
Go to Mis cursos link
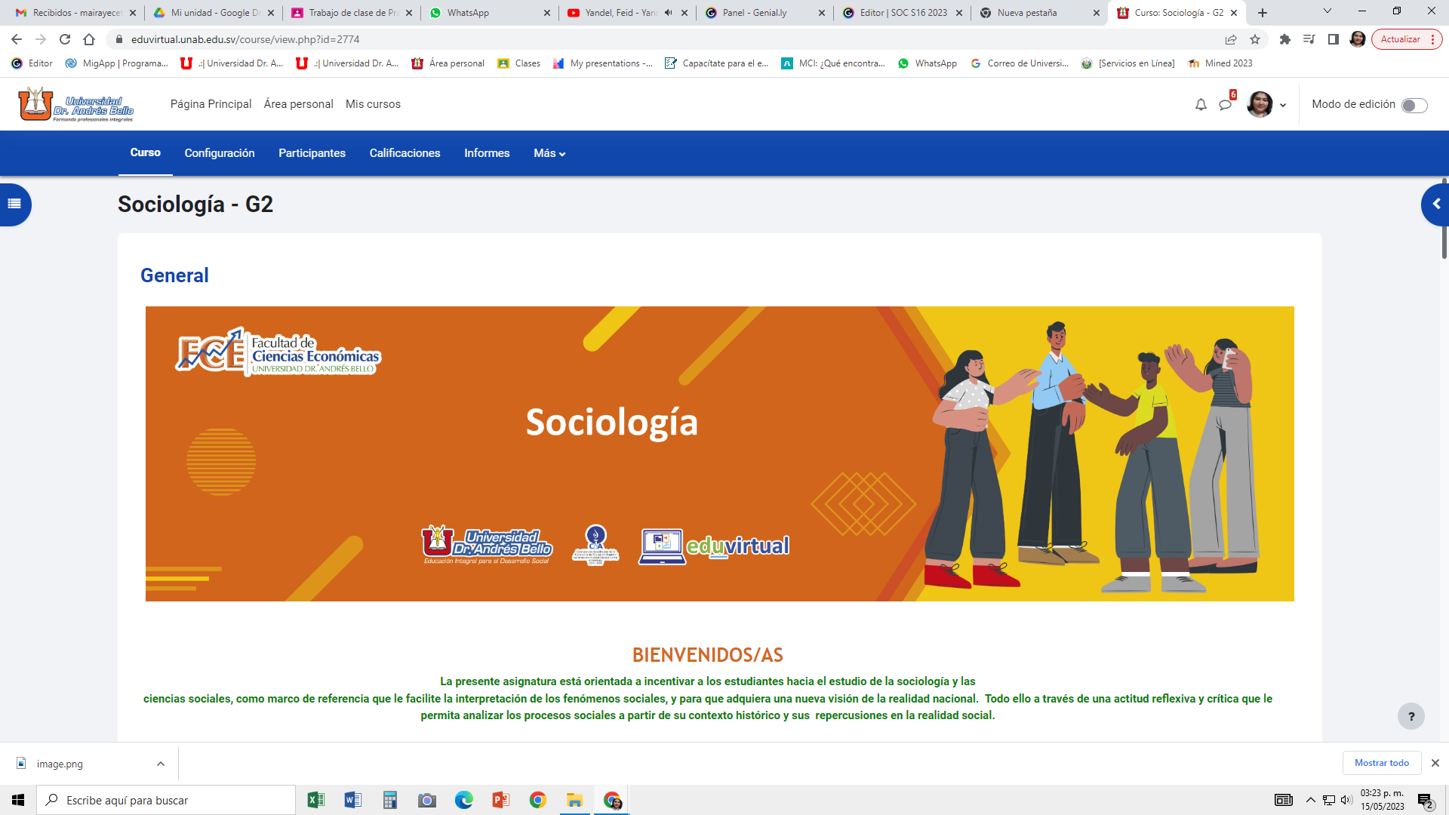[373, 104]
